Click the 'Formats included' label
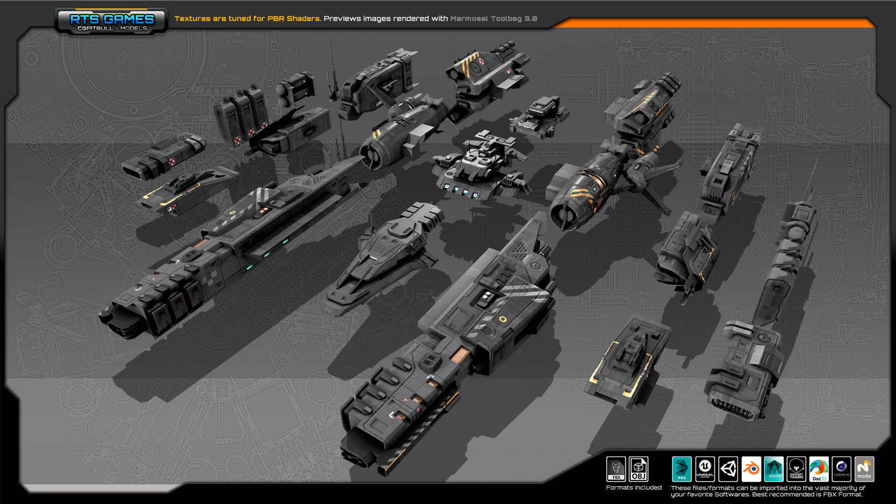The height and width of the screenshot is (504, 896). point(633,488)
